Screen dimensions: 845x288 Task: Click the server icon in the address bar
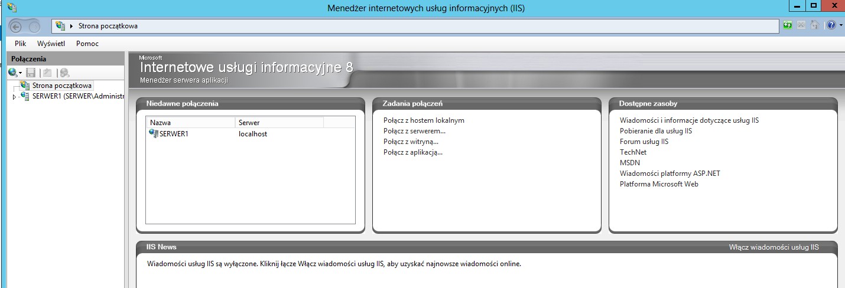60,26
